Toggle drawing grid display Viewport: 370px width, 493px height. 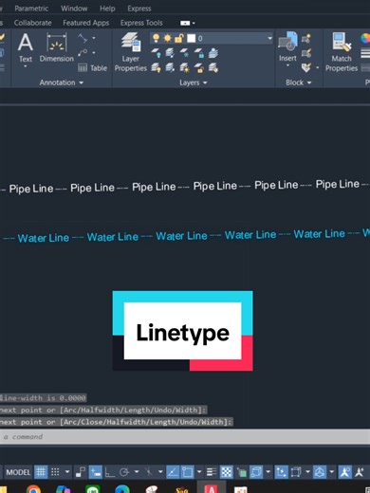coord(41,472)
